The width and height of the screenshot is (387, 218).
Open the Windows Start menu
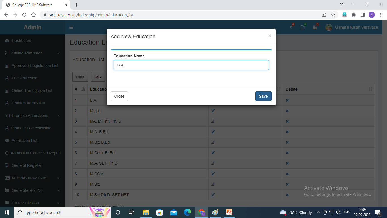point(7,212)
